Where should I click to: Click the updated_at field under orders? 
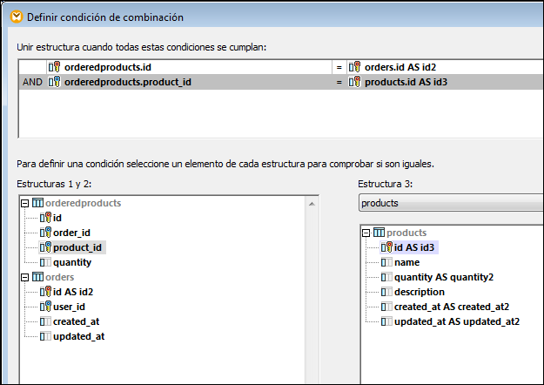[x=79, y=336]
